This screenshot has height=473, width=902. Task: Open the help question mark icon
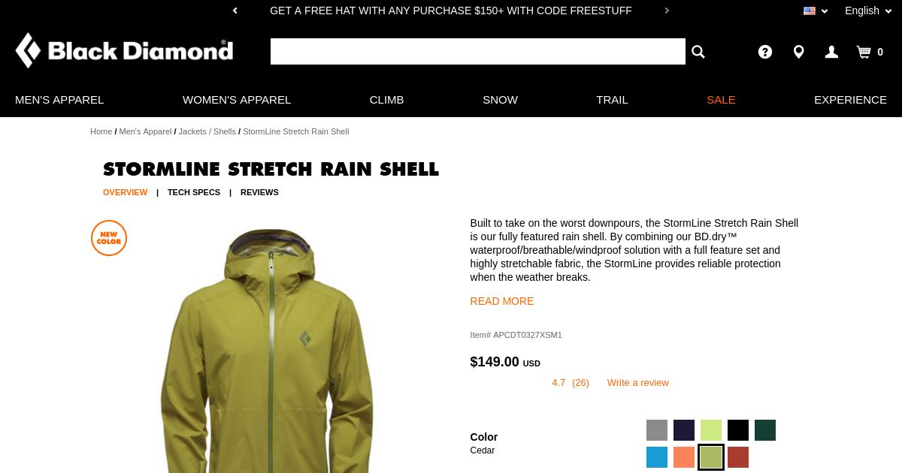(x=765, y=52)
